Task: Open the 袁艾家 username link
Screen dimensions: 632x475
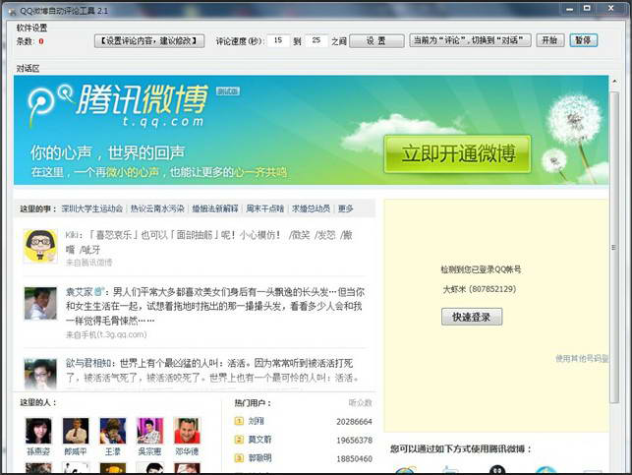Action: click(79, 291)
